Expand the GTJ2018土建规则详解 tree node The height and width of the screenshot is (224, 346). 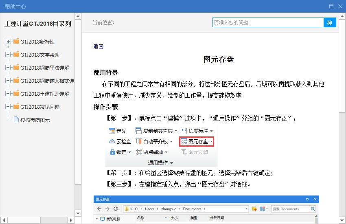(8, 94)
